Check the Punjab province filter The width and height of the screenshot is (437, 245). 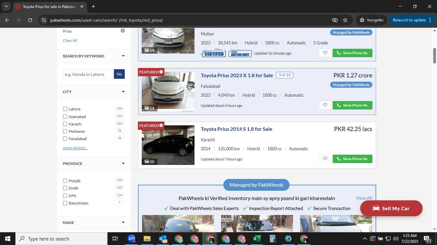click(x=65, y=181)
